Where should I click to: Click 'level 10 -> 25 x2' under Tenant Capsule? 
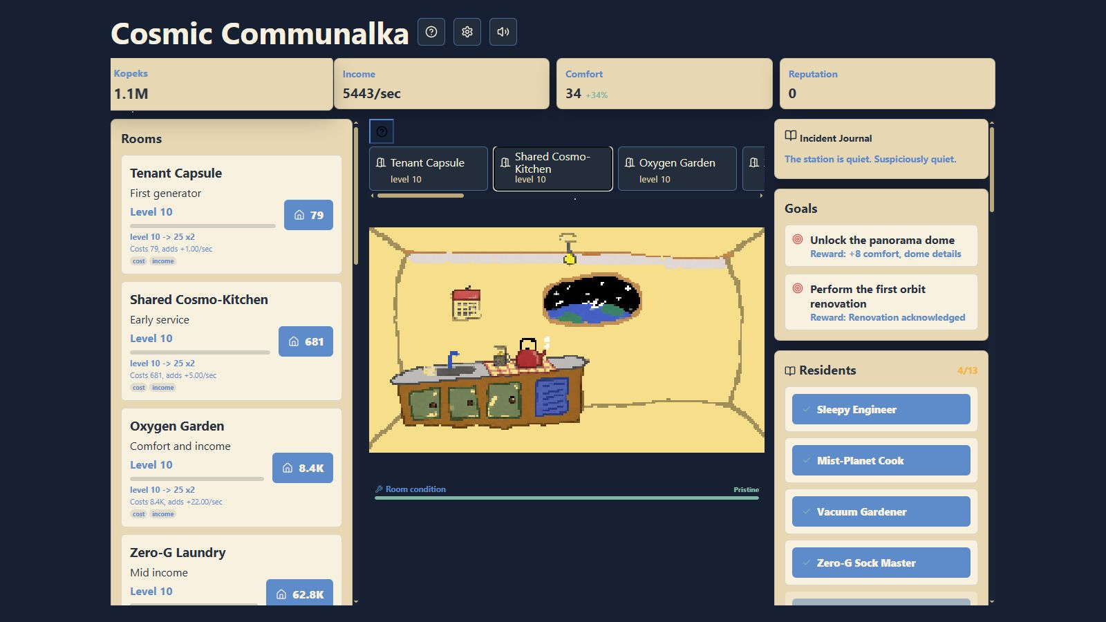(162, 236)
